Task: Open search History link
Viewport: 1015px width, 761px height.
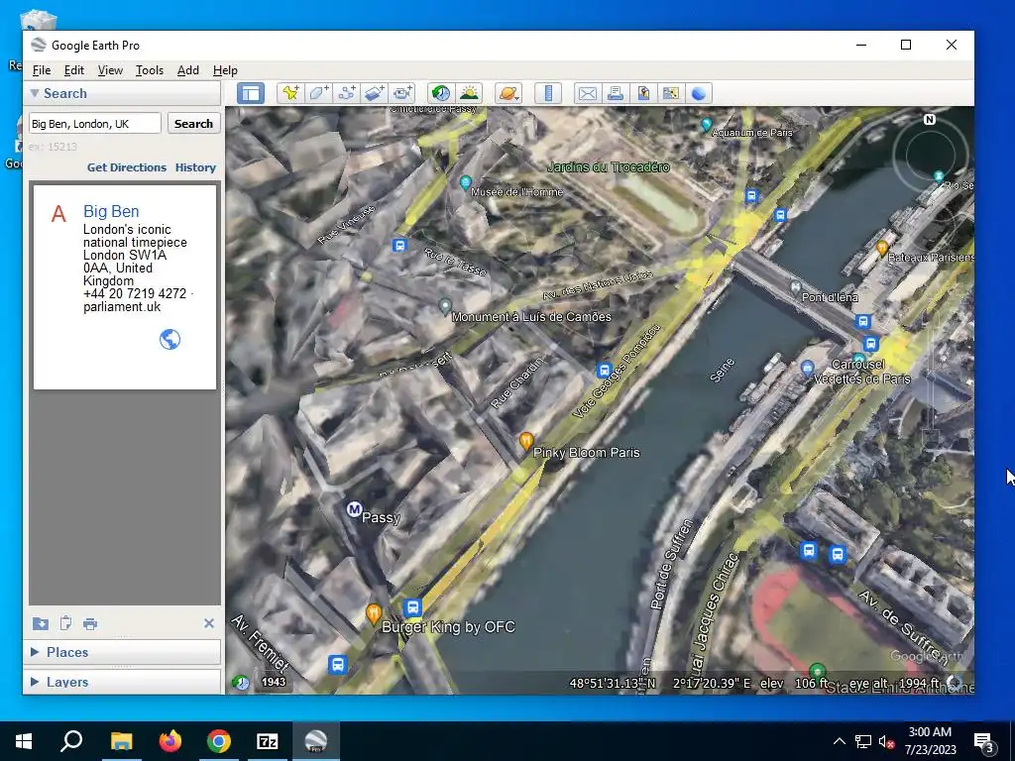Action: click(x=195, y=166)
